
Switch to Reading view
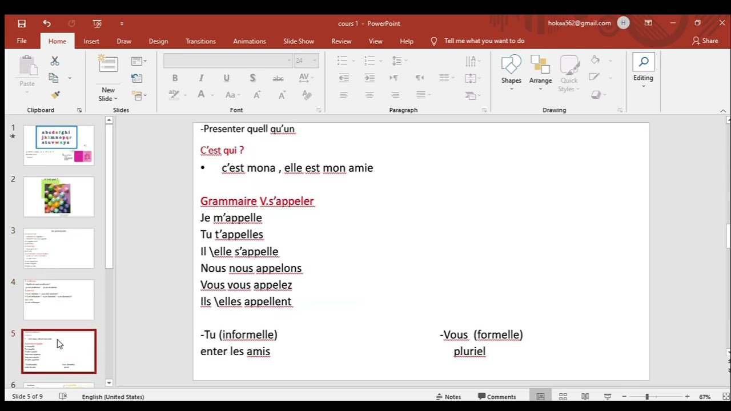(585, 397)
